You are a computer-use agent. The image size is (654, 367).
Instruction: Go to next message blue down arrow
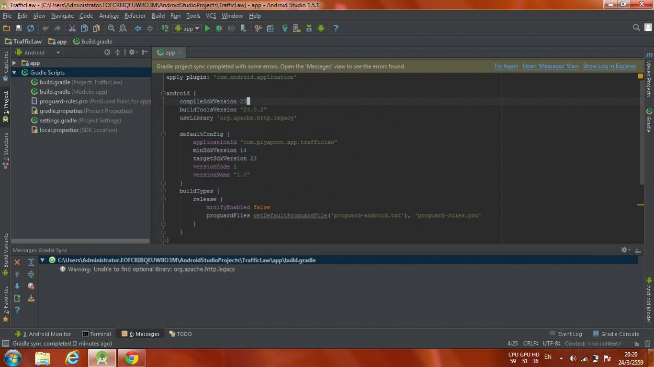click(17, 286)
